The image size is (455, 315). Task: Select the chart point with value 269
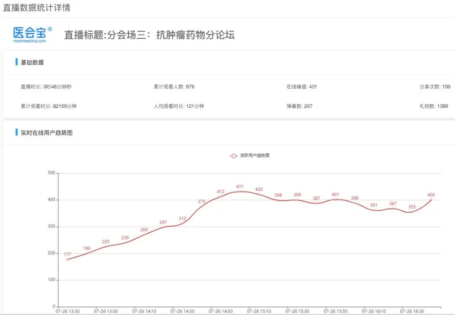[144, 235]
